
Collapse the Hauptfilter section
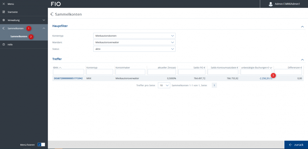(302, 26)
